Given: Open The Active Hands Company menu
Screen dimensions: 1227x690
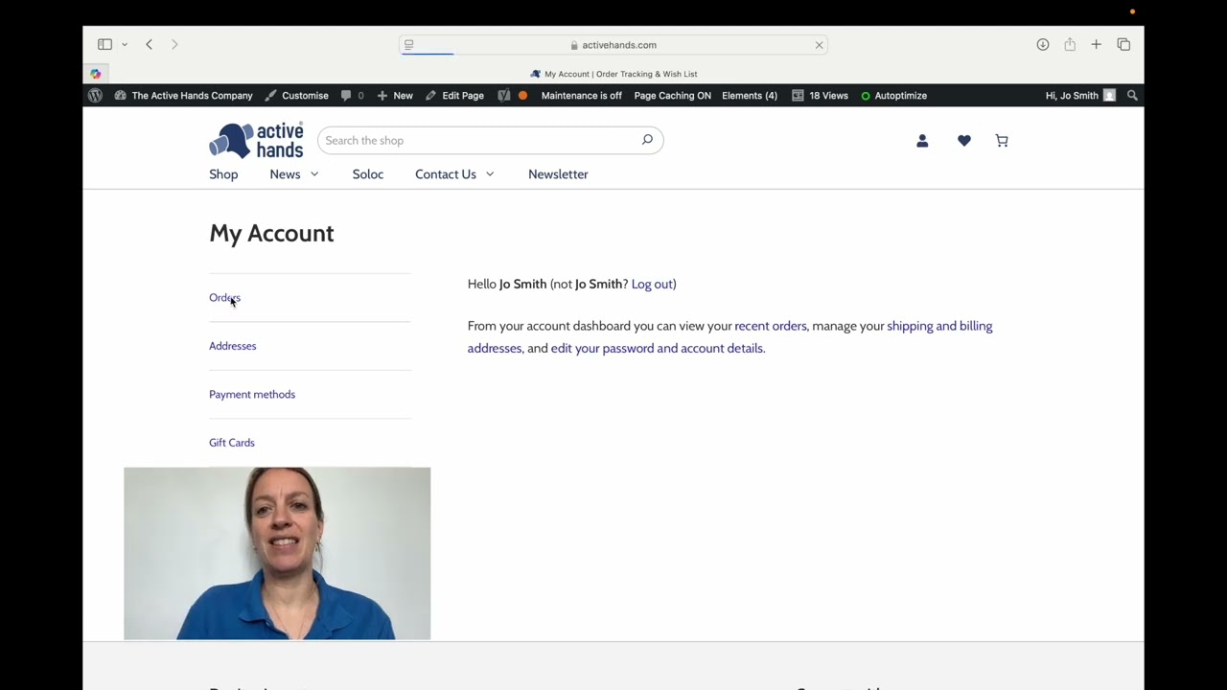Looking at the screenshot, I should click(x=184, y=96).
